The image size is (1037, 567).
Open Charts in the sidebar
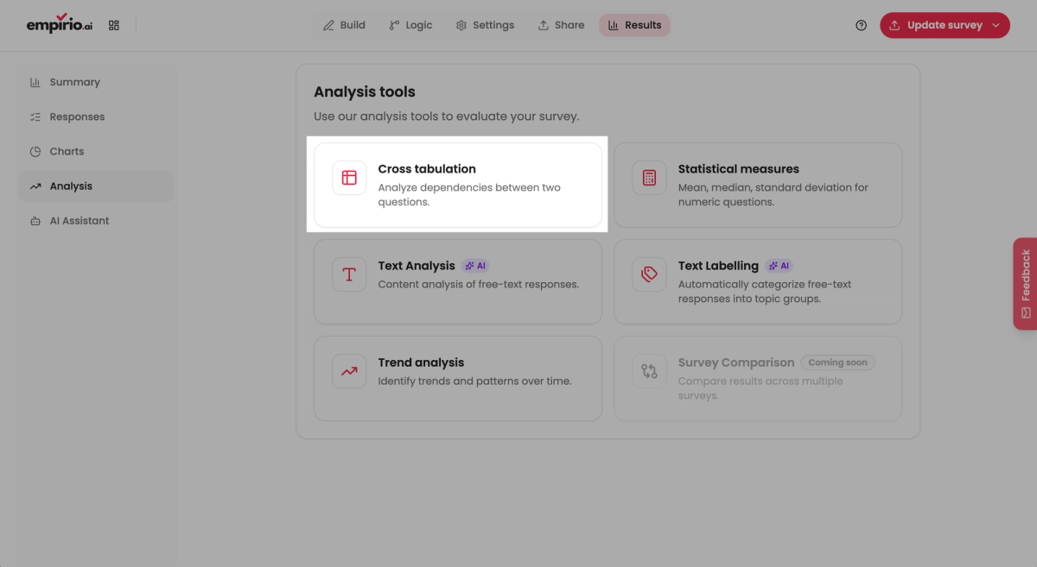click(x=96, y=151)
